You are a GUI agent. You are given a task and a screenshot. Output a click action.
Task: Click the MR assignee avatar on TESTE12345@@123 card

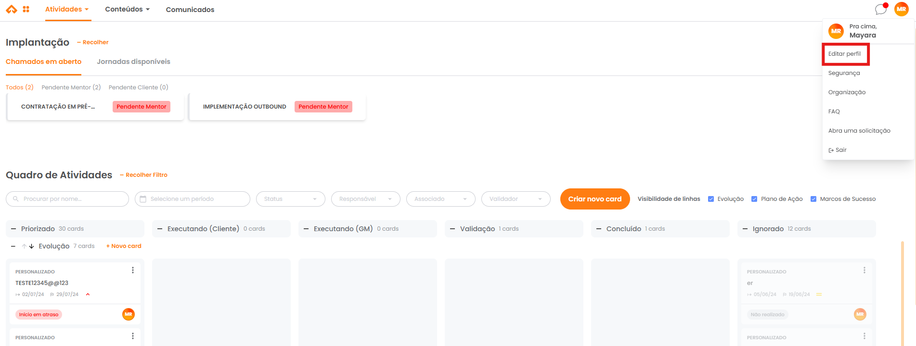128,314
